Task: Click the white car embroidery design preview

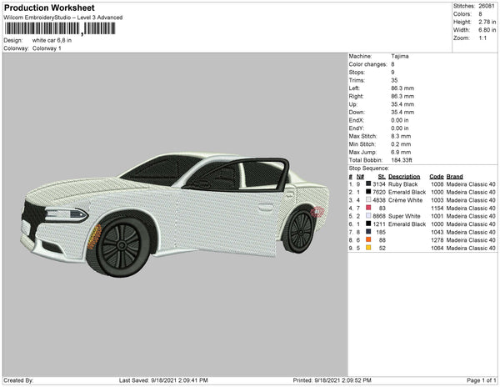Action: pos(175,214)
